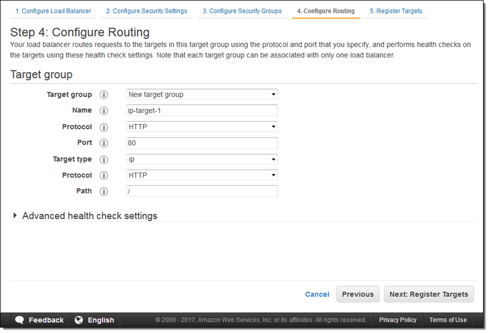Click the globe language icon in footer

coord(79,320)
